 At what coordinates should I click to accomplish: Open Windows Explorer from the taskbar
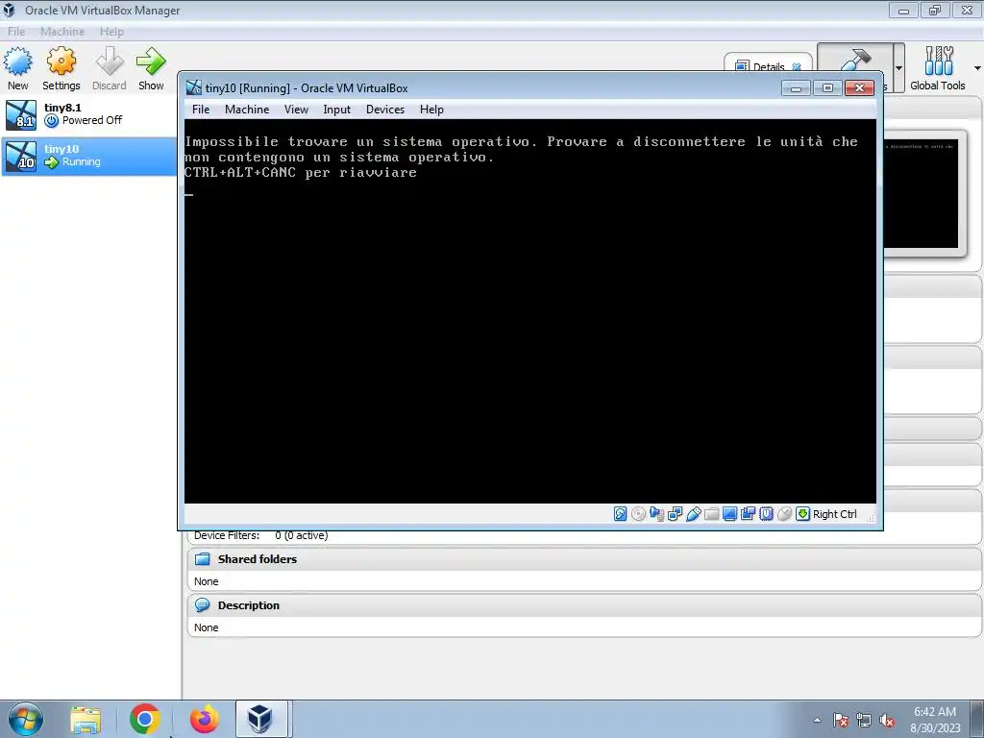coord(86,719)
